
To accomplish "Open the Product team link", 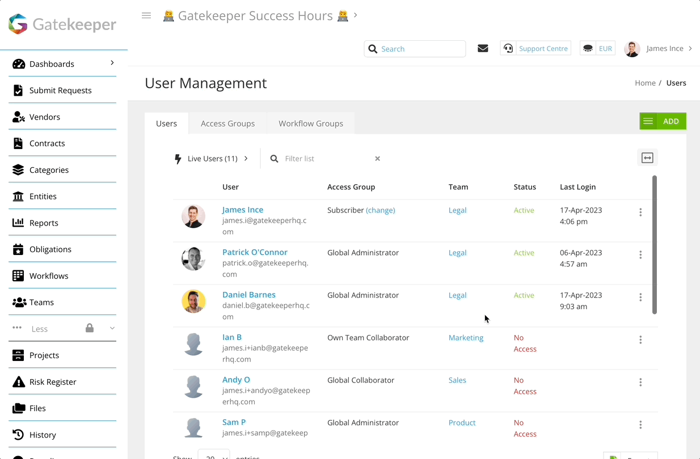I will 462,423.
